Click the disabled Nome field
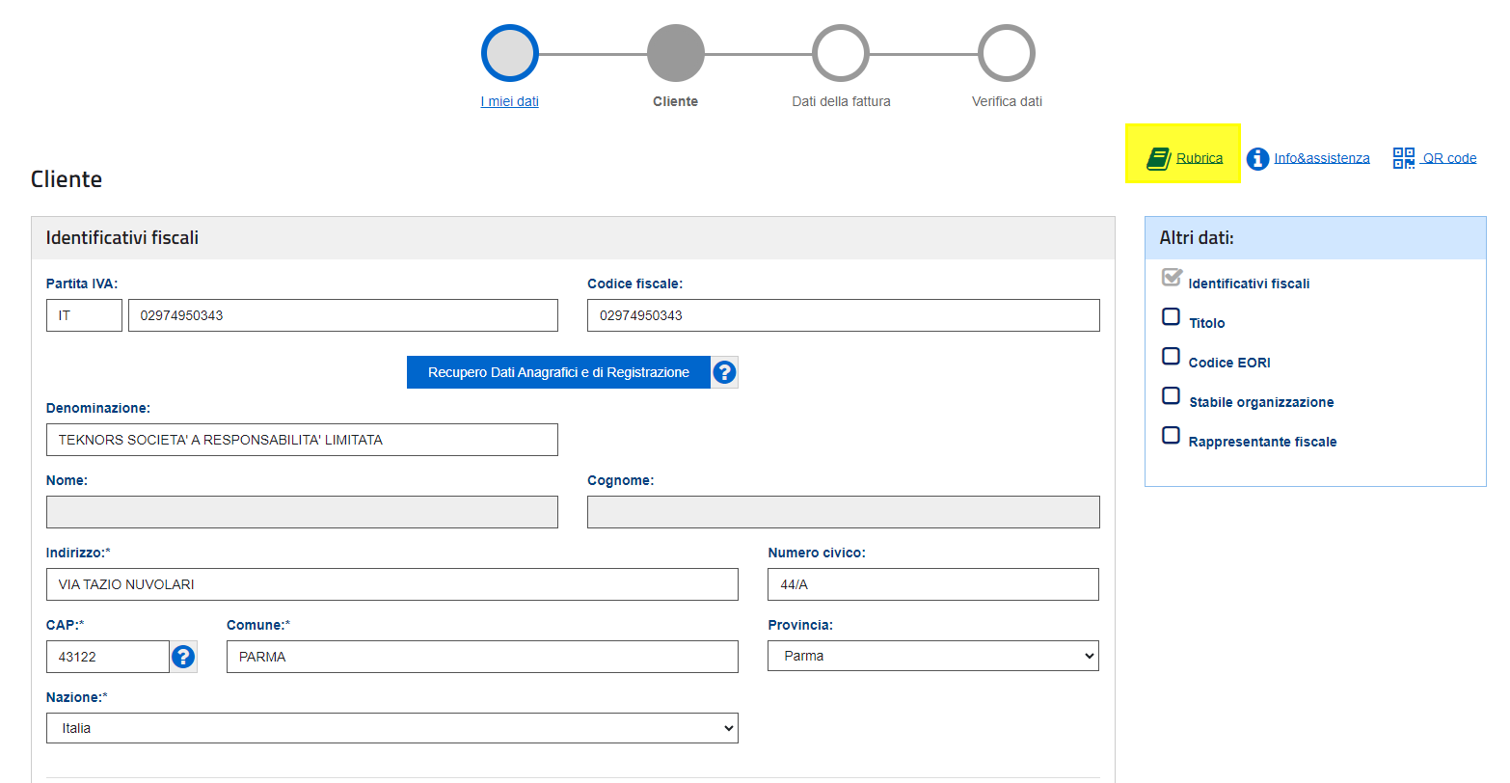Viewport: 1510px width, 783px height. pyautogui.click(x=302, y=512)
